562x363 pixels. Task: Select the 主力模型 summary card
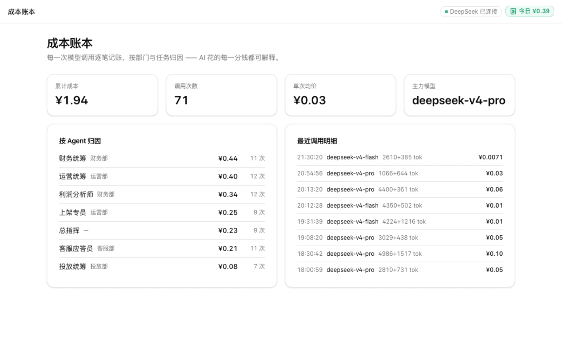point(459,95)
